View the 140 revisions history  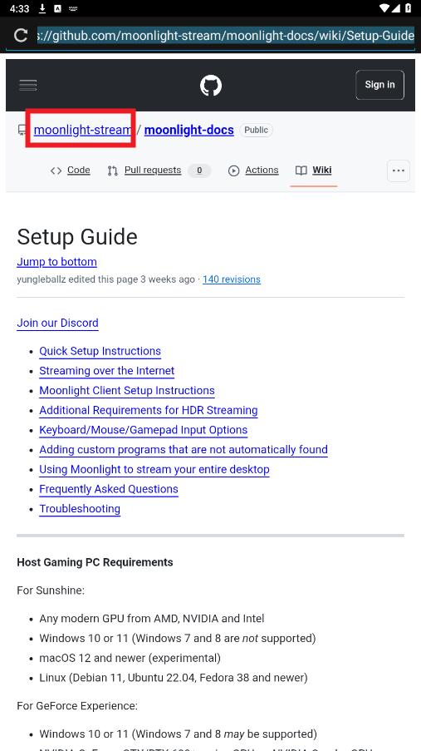pyautogui.click(x=232, y=279)
